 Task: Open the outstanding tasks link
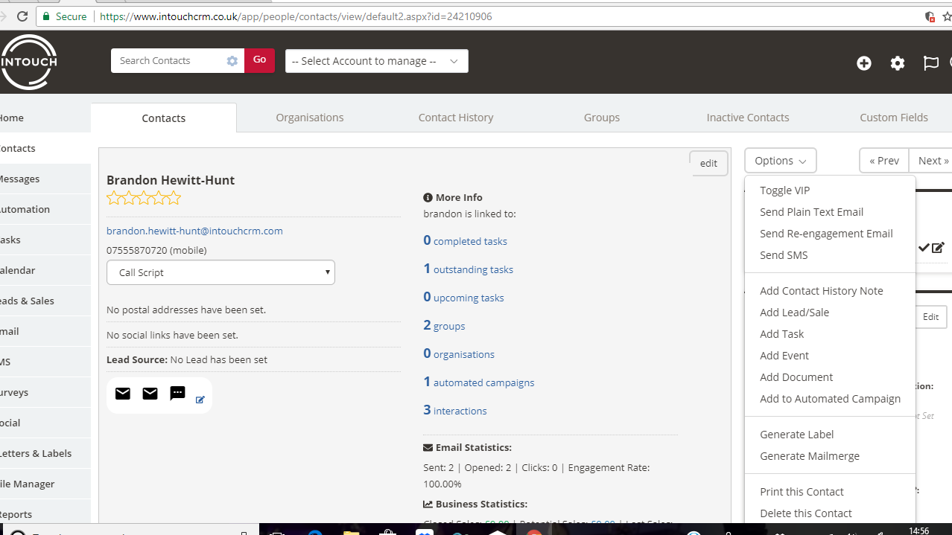[473, 269]
